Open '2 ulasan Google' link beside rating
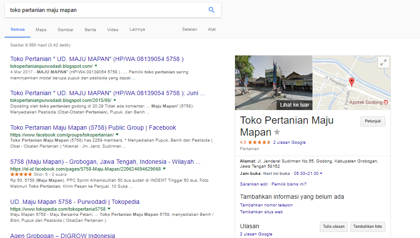420x238 pixels. point(289,142)
